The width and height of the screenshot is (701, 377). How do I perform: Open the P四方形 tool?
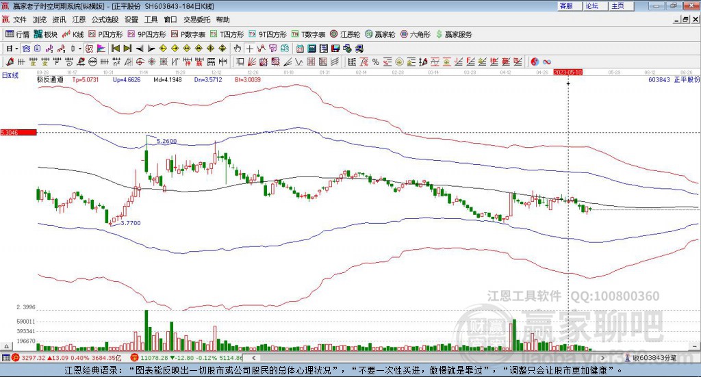(x=105, y=34)
